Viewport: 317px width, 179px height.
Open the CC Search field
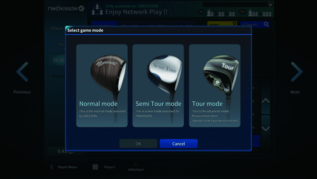(255, 24)
